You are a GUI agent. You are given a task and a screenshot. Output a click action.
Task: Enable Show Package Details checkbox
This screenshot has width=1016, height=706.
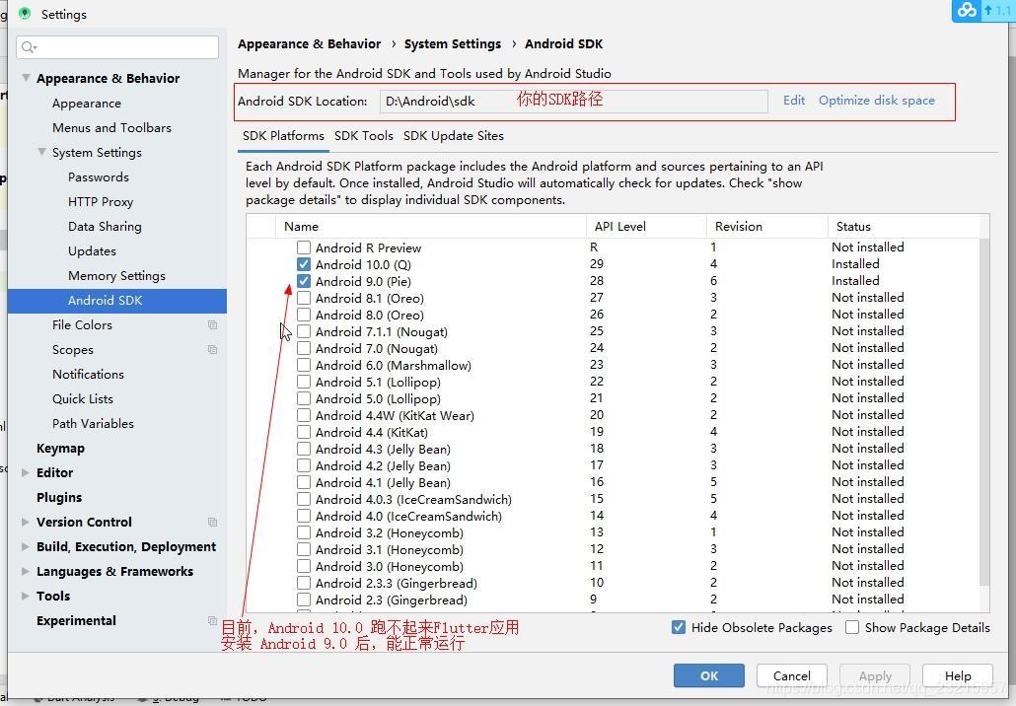tap(852, 628)
